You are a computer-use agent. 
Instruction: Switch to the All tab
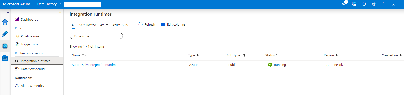pyautogui.click(x=73, y=25)
